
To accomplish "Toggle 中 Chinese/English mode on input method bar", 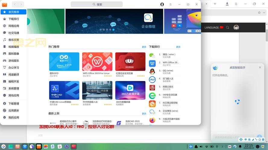I will click(246, 139).
